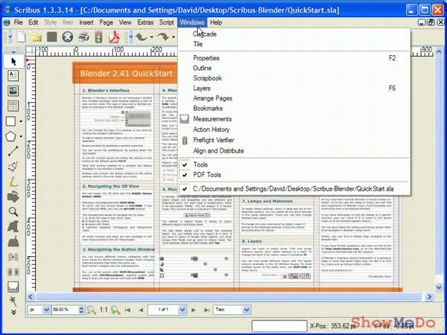Select the Insert Image Frame tool

click(13, 91)
